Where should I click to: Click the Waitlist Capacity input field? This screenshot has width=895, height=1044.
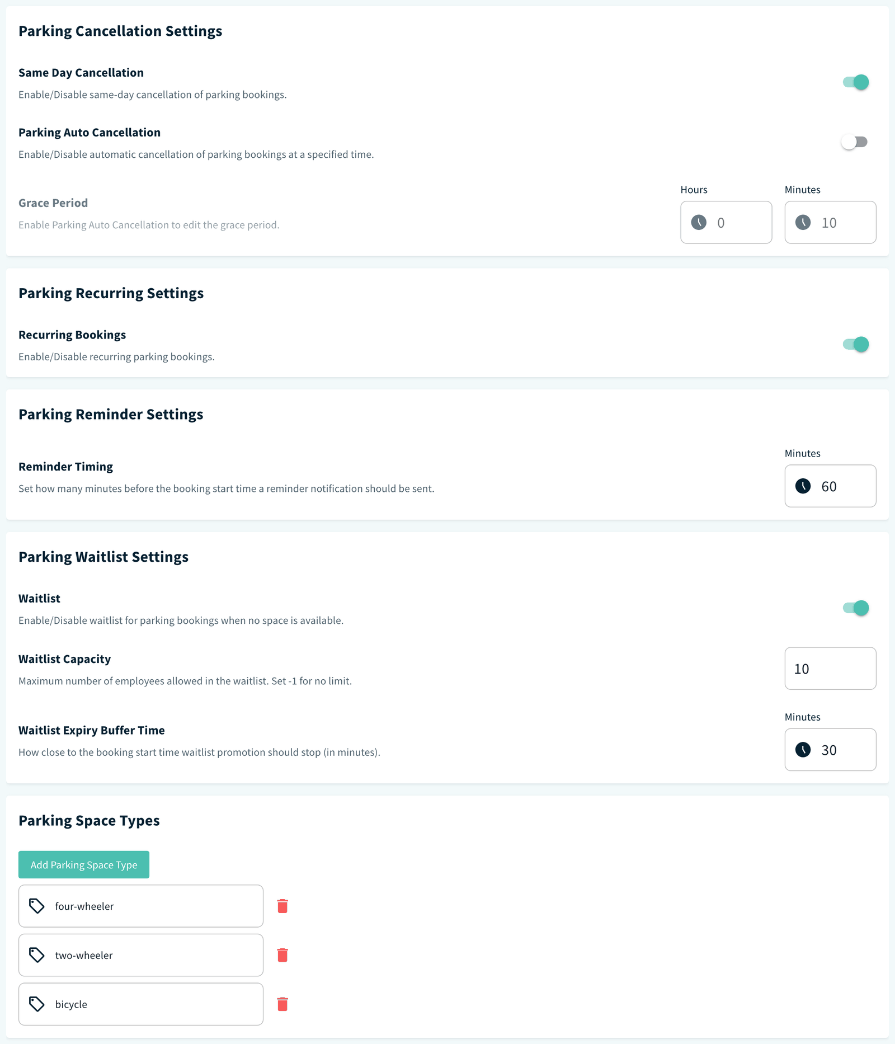[830, 669]
